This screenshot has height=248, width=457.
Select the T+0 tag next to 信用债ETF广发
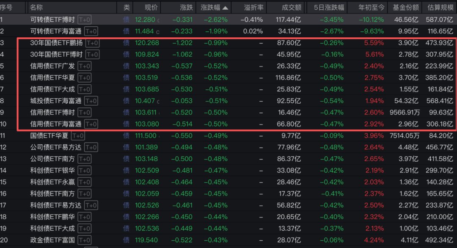click(x=85, y=66)
